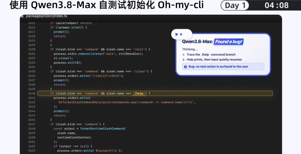Click line number 2653 in the gutter
Screen dimensions: 301x154
click(x=32, y=151)
